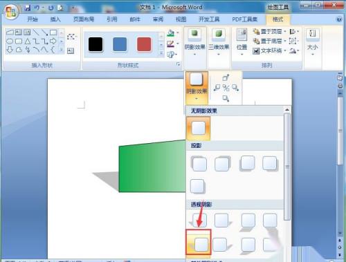This screenshot has height=262, width=346.
Task: Click Draw Text Box icon beside shapes
Action: 71,50
